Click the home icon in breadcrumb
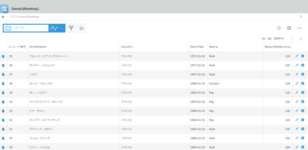 pyautogui.click(x=3, y=17)
